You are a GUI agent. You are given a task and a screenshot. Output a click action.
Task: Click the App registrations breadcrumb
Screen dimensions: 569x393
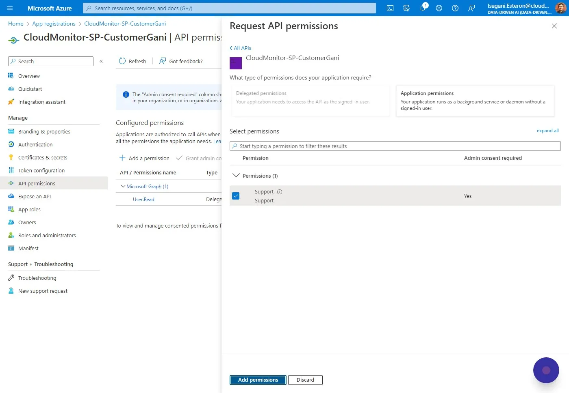tap(54, 24)
